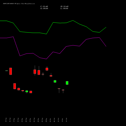Viewport: 126px width, 126px height.
Task: Select the red candle above 29 Sep
Action: pyautogui.click(x=47, y=69)
